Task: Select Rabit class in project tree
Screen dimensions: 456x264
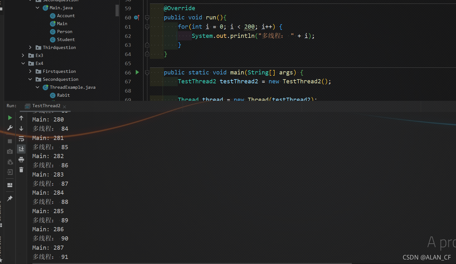Action: point(63,95)
